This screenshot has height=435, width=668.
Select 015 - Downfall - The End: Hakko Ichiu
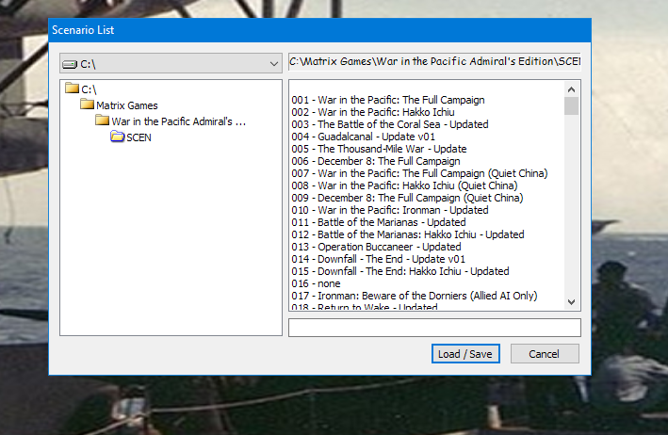[400, 271]
